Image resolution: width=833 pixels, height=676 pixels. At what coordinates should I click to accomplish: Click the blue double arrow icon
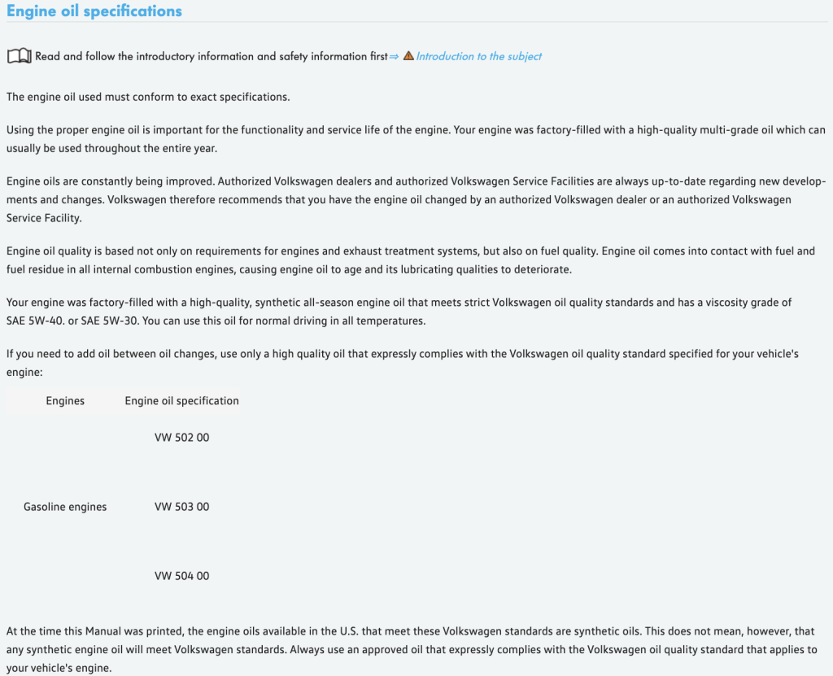(x=395, y=57)
